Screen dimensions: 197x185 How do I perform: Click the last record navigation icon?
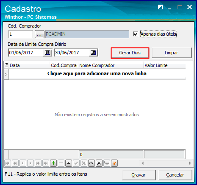46,163
